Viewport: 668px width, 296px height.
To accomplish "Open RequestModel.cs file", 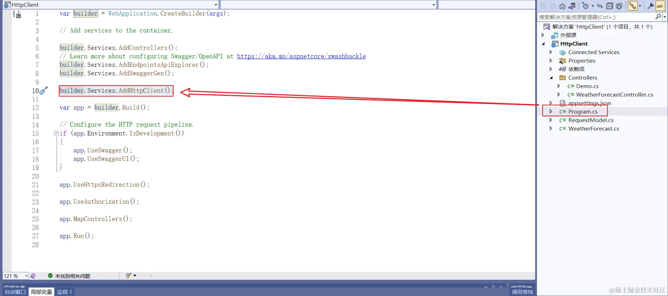I will (x=591, y=120).
